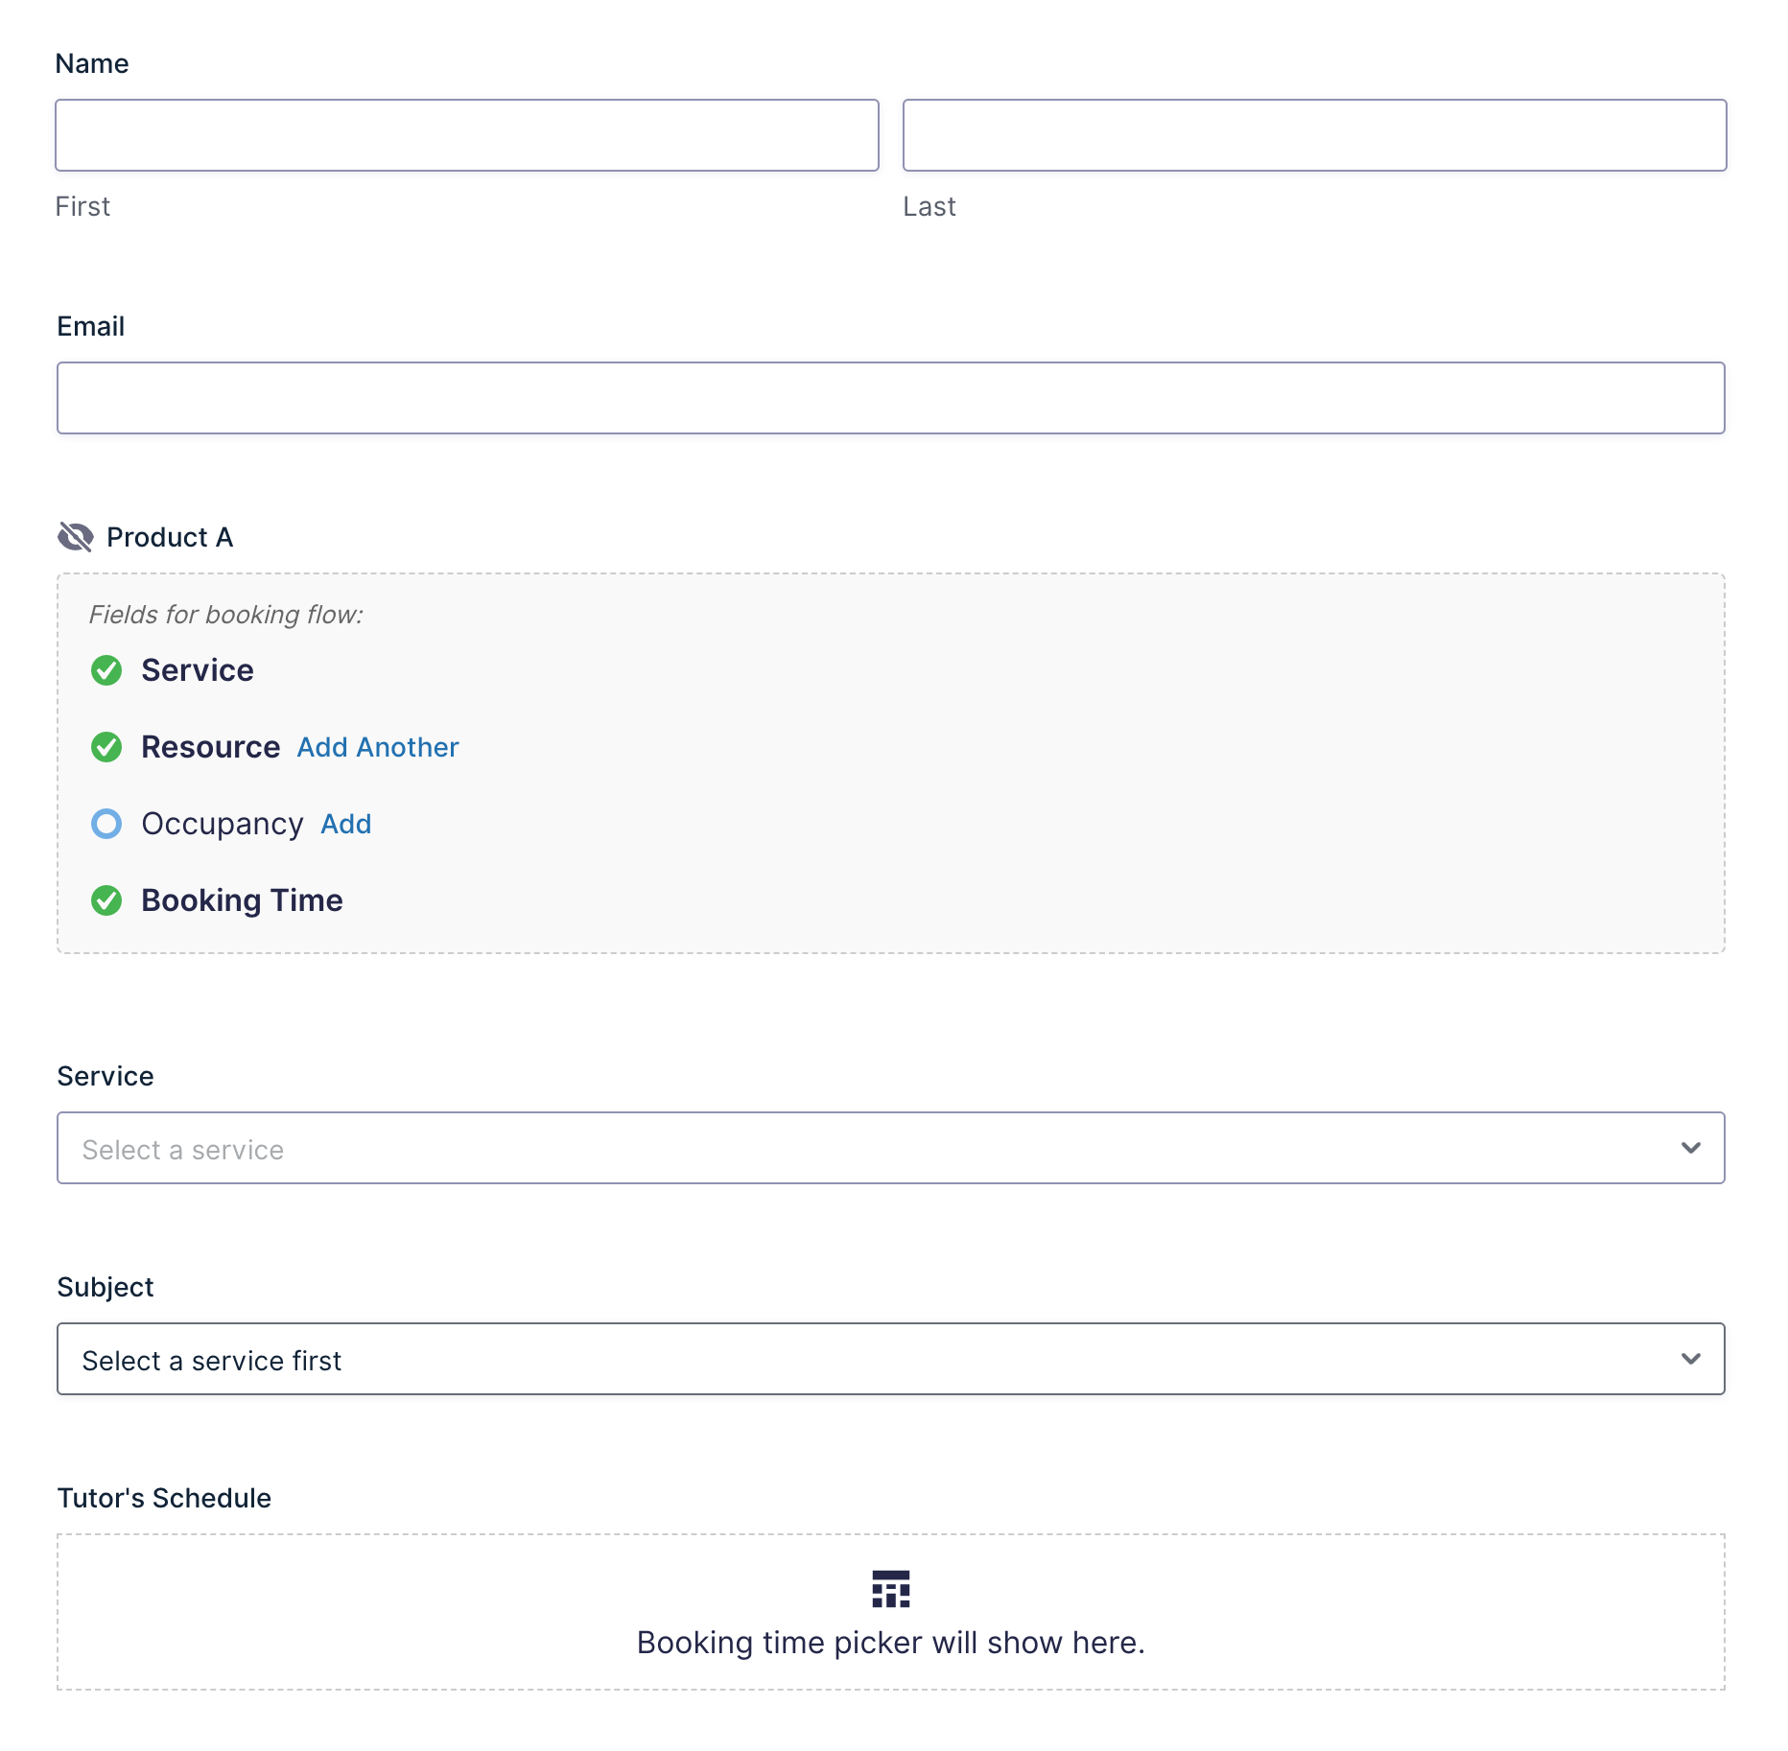Click the "Add Another" link for Resource

point(378,747)
